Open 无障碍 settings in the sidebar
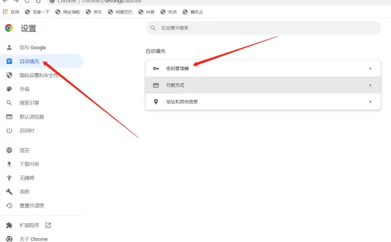The height and width of the screenshot is (242, 391). [27, 178]
